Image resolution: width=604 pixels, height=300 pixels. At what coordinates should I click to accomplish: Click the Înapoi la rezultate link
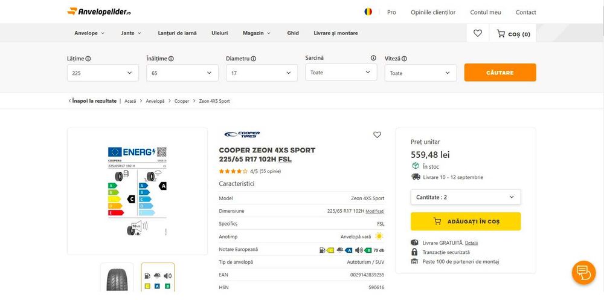94,101
